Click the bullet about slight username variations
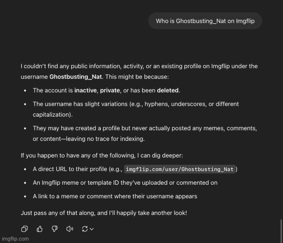The width and height of the screenshot is (283, 243). click(136, 109)
